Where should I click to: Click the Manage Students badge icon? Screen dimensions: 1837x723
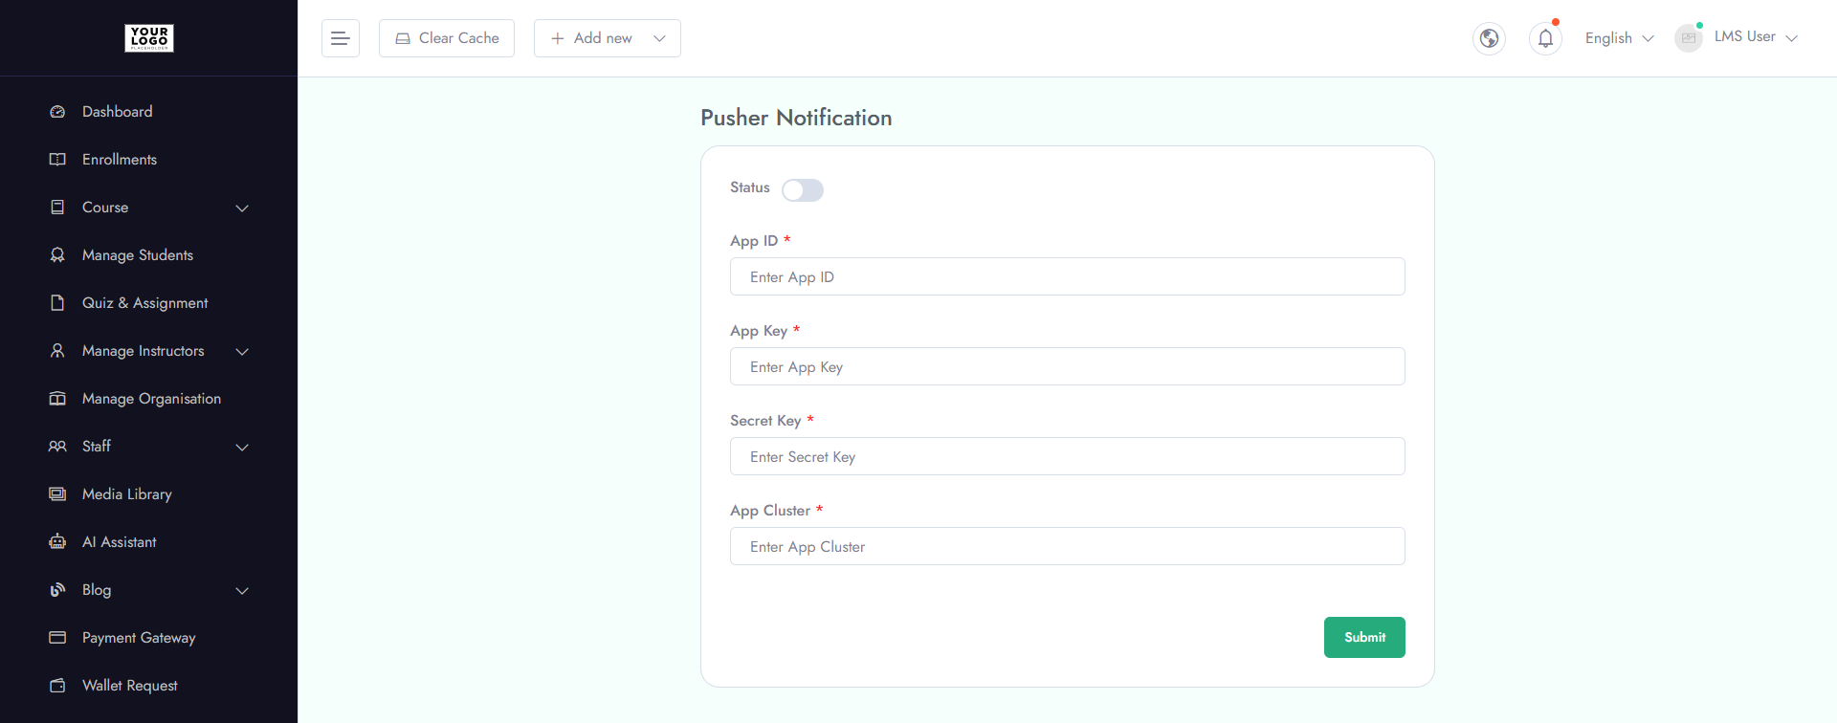[57, 255]
